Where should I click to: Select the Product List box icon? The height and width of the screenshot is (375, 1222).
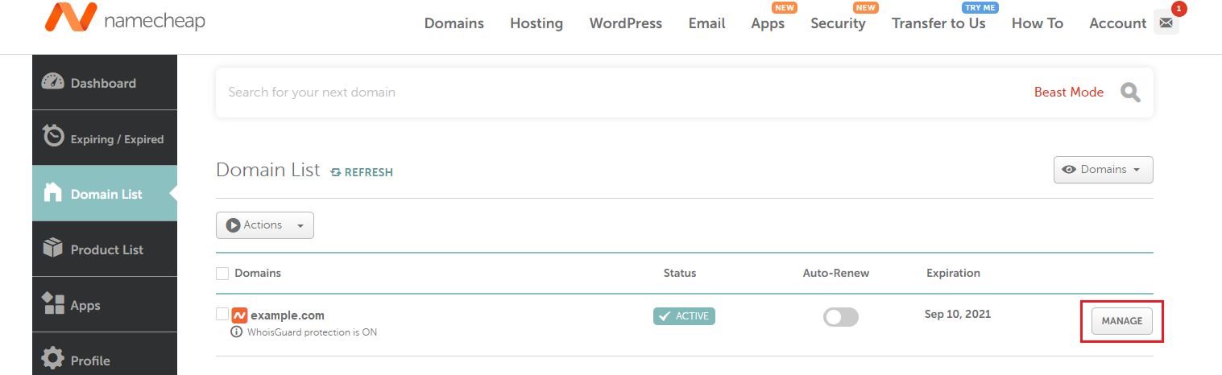click(x=53, y=249)
